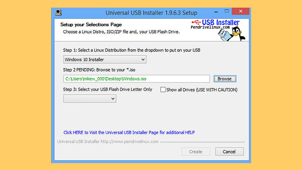Open the Click HERE additional HELP link
Image resolution: width=302 pixels, height=170 pixels.
(129, 133)
